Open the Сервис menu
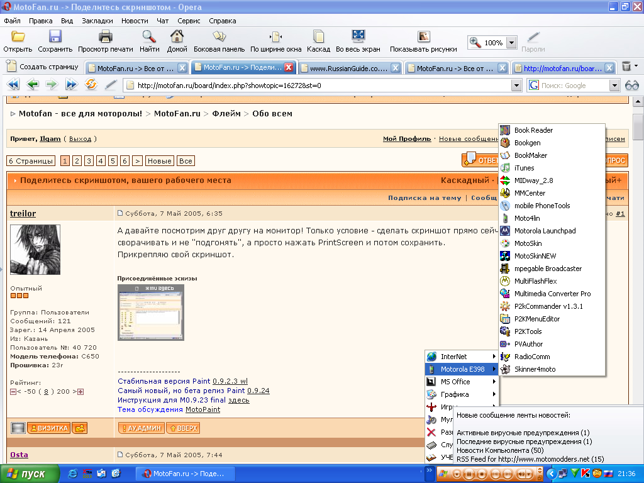 click(189, 21)
